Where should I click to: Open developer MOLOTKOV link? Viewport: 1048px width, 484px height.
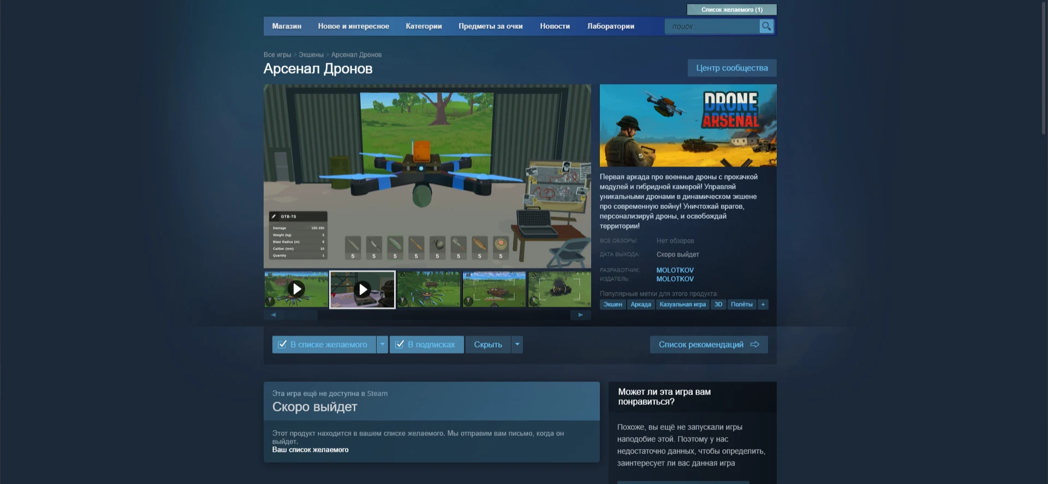click(675, 270)
